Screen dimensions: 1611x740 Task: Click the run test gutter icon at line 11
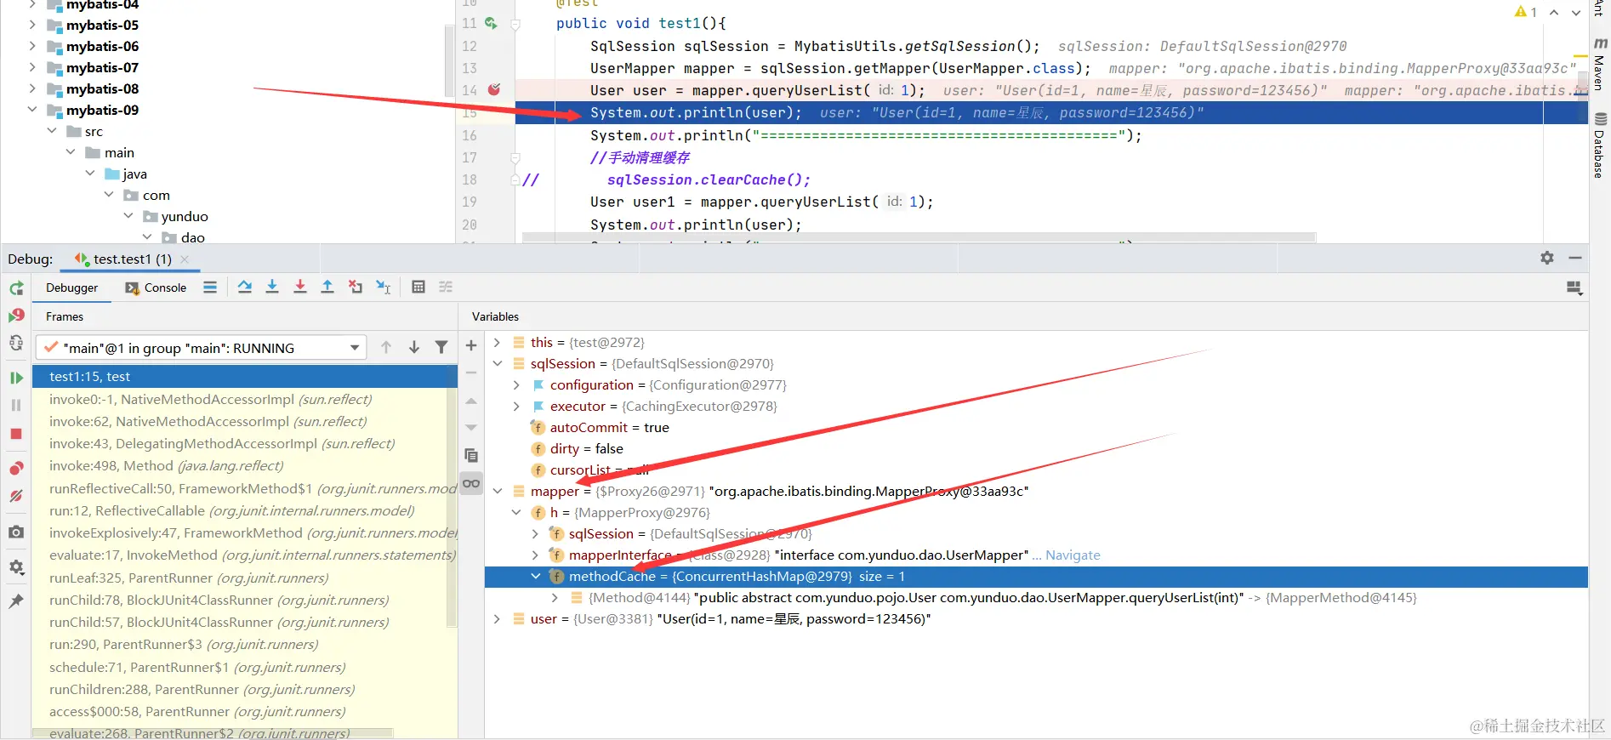491,23
